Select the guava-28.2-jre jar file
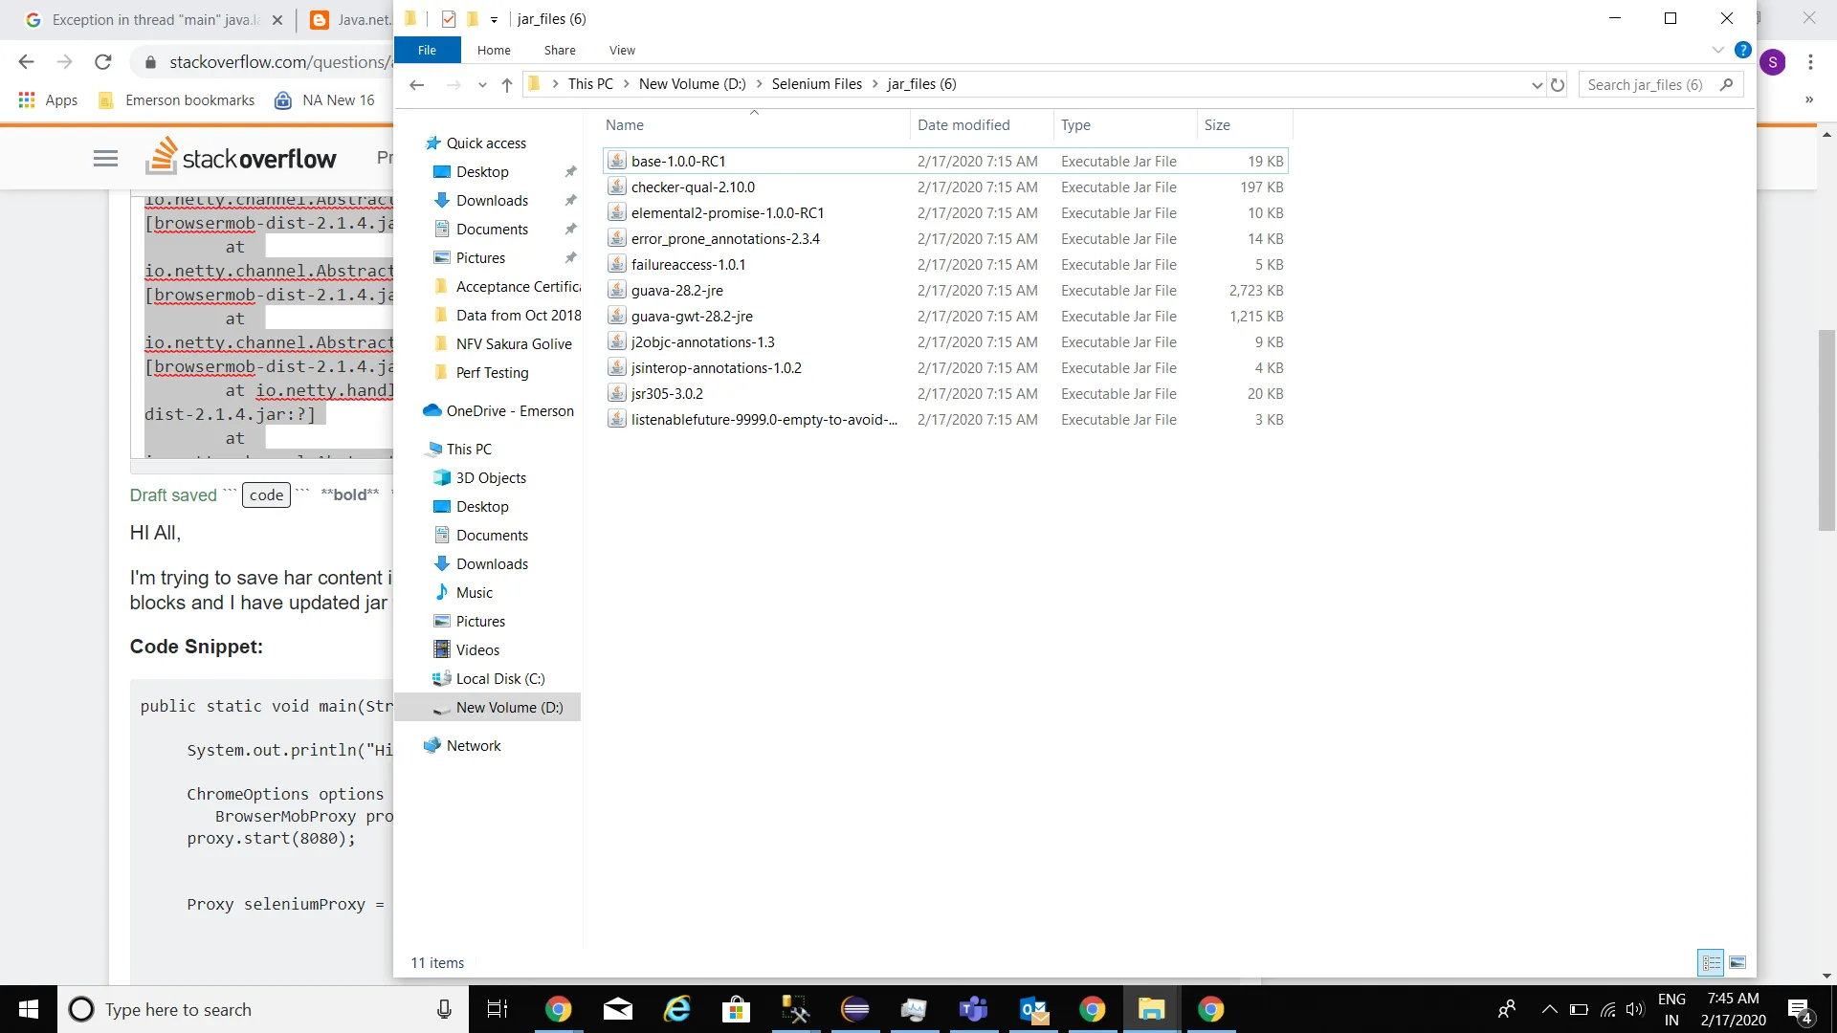Screen dimensions: 1837x1033 [677, 291]
